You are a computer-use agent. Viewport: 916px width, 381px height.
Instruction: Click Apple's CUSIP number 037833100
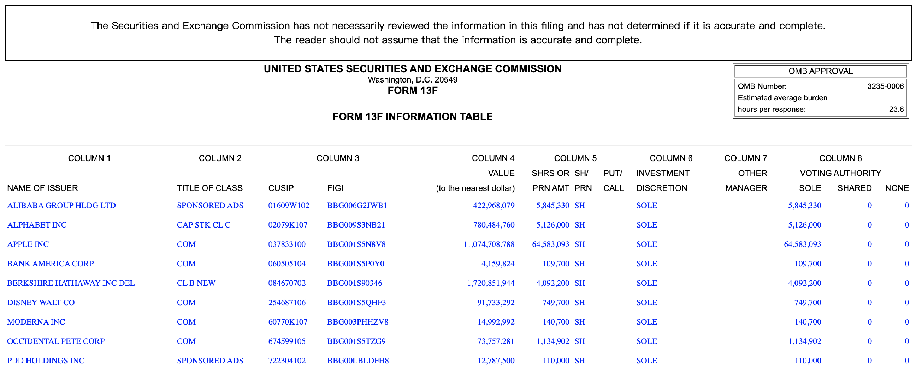coord(286,244)
